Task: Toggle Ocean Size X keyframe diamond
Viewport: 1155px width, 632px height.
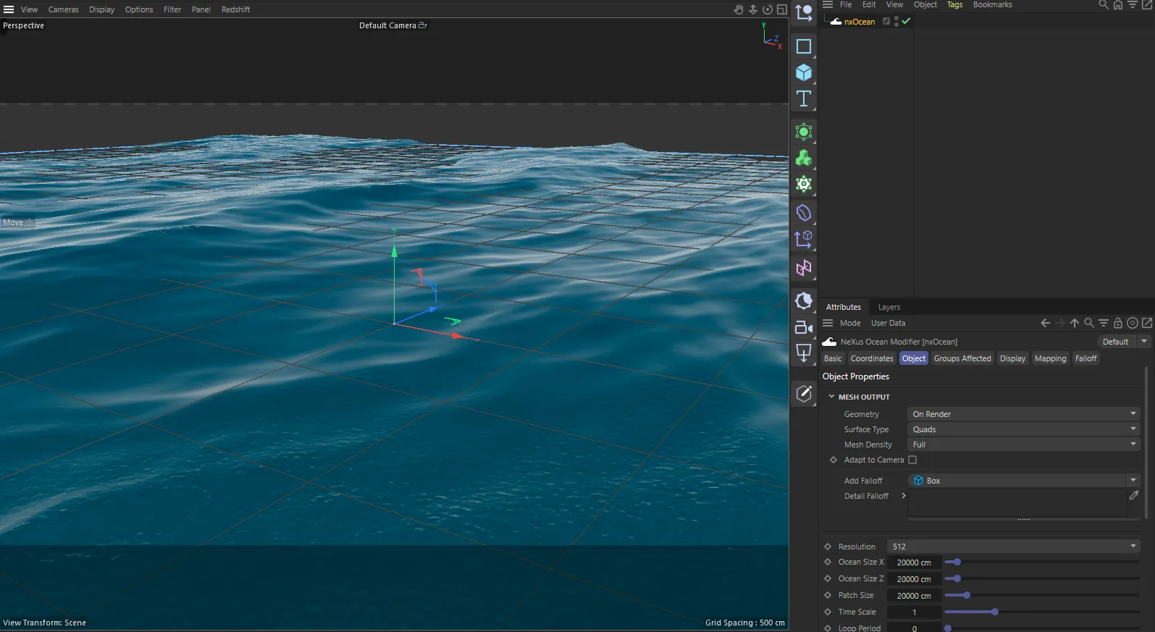Action: pyautogui.click(x=828, y=562)
